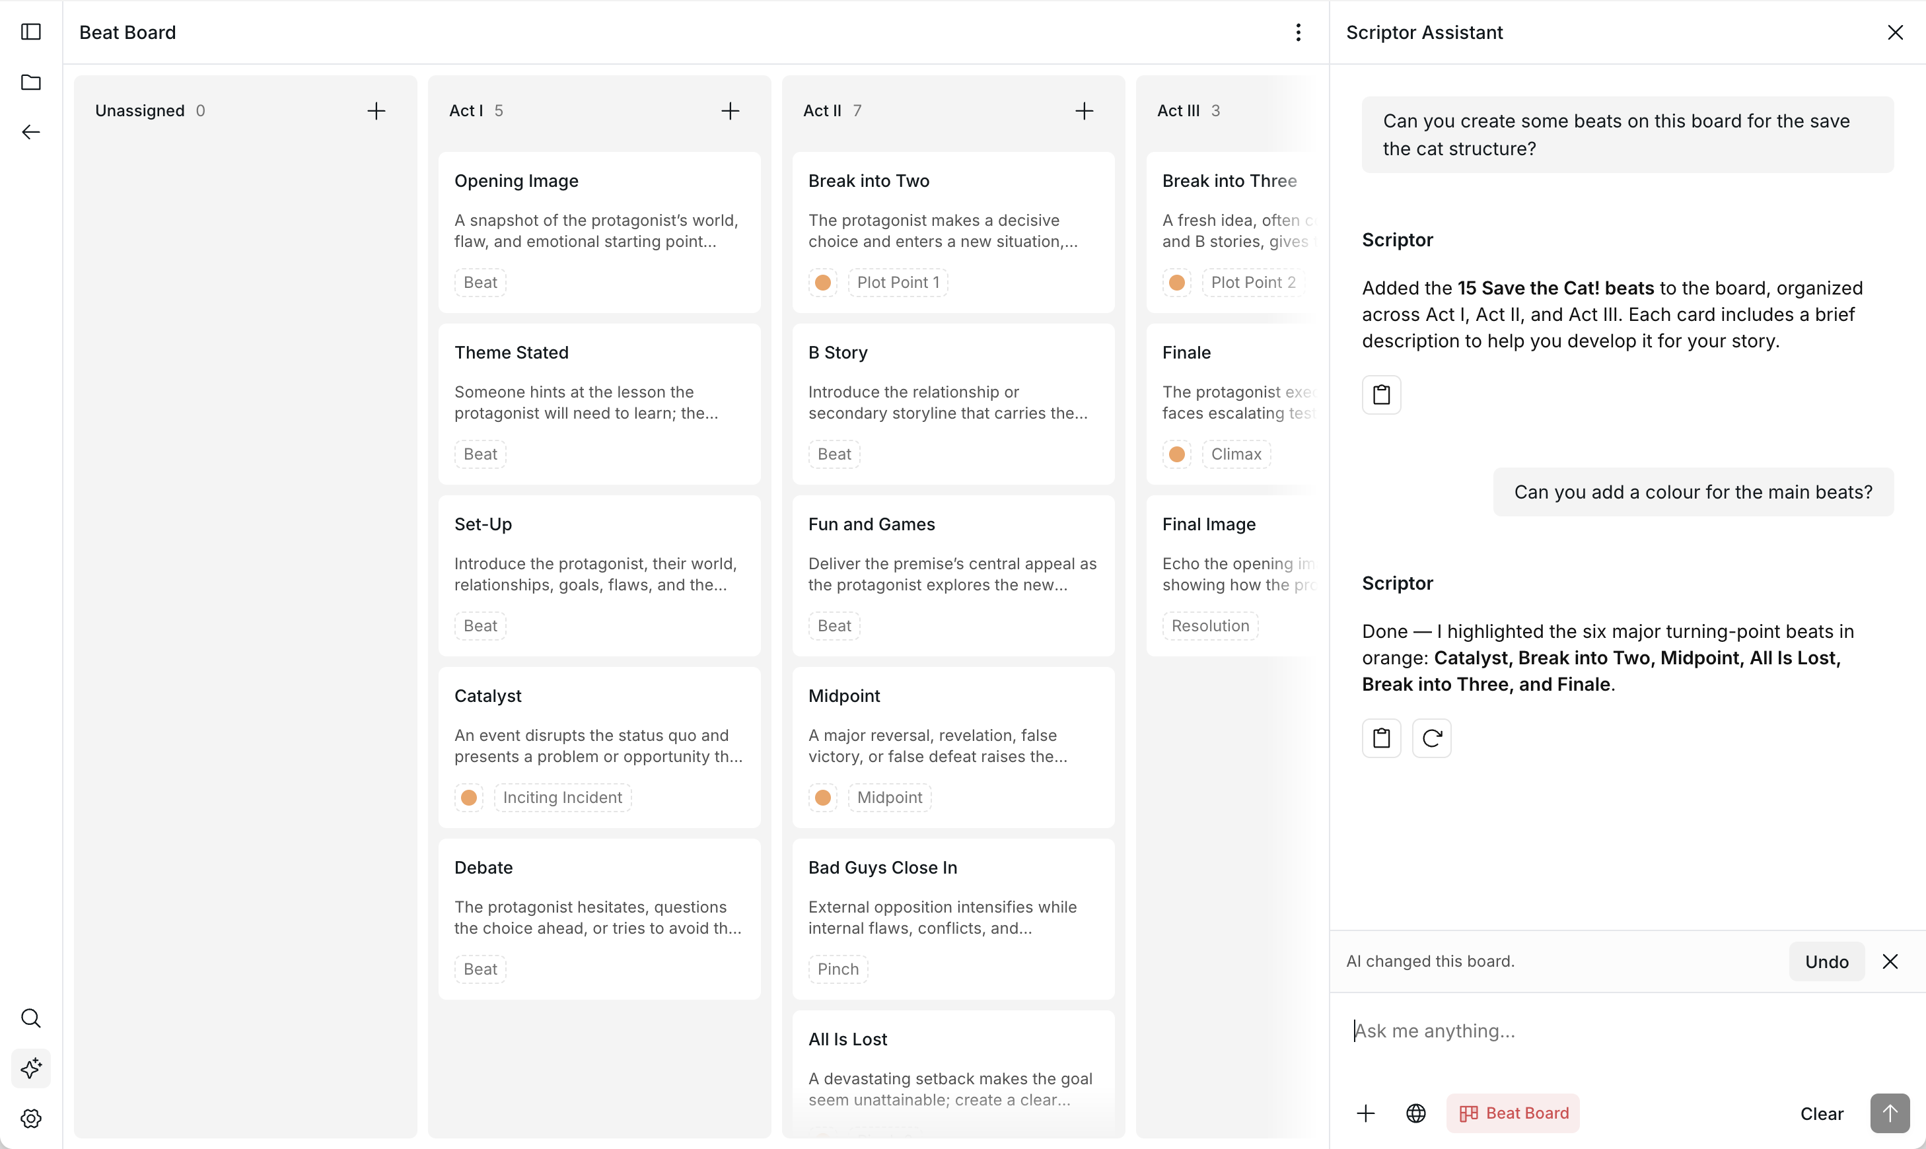Open the All Is Lost card

(x=953, y=1072)
